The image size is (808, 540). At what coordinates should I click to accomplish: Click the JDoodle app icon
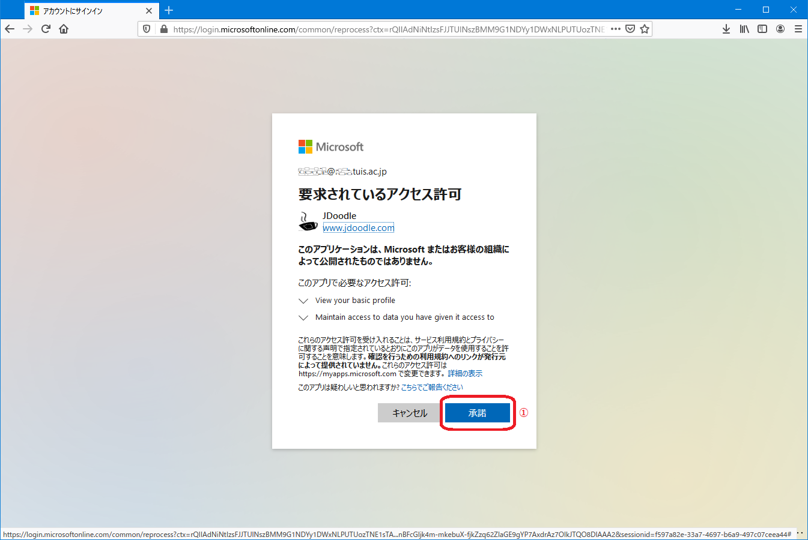tap(308, 221)
